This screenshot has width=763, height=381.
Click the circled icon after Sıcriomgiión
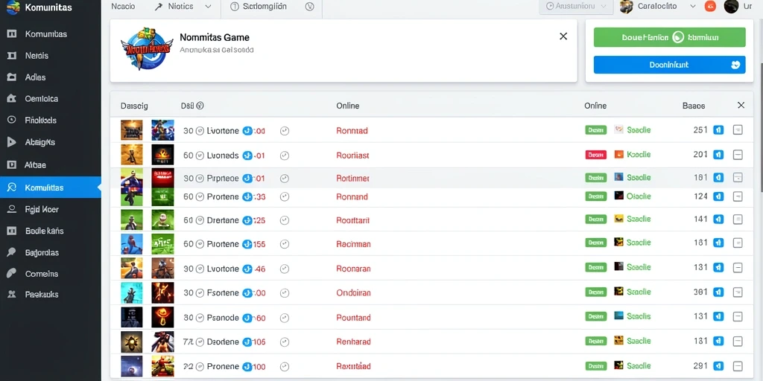309,6
